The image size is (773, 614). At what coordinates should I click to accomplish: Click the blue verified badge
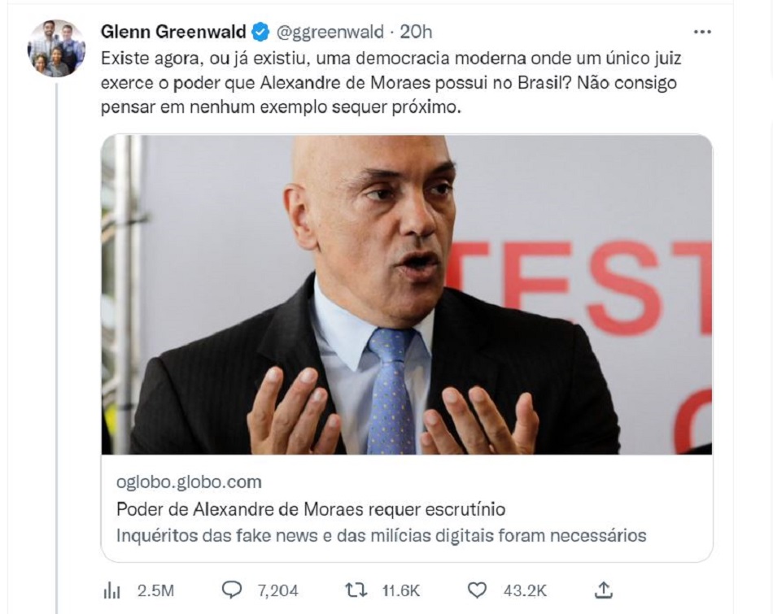click(260, 32)
